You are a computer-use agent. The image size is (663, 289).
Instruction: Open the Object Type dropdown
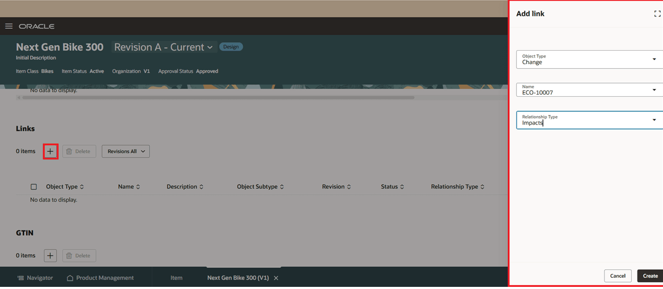coord(590,59)
